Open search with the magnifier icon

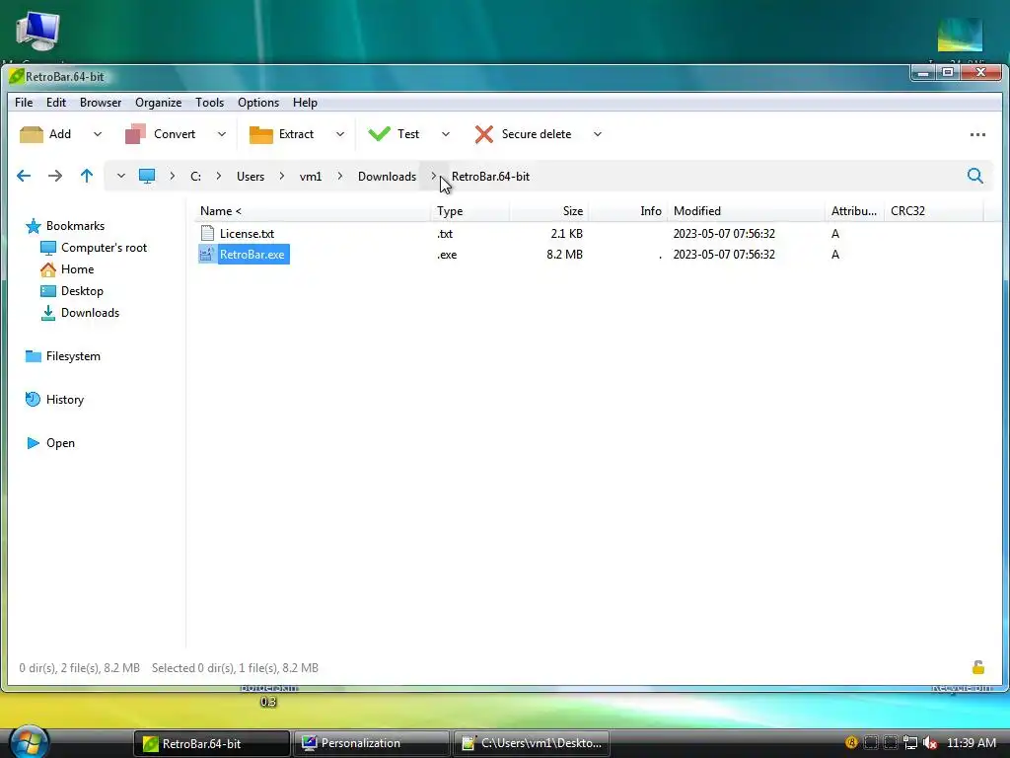974,176
